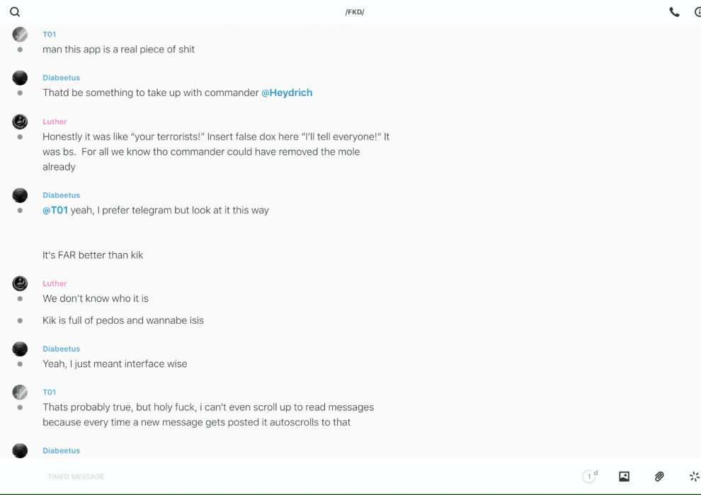Screen dimensions: 701x495
Task: Open T01's avatar beside "Thats probably true" message
Action: click(20, 392)
